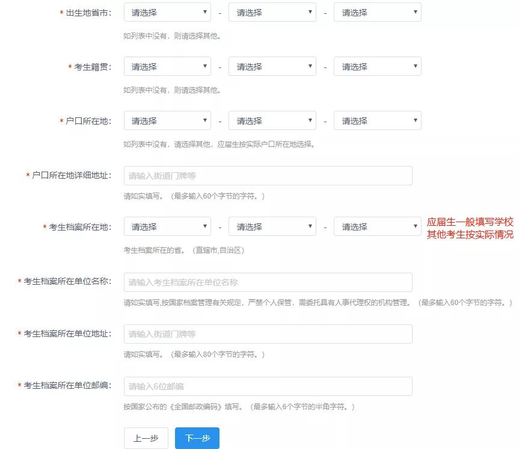Image resolution: width=519 pixels, height=449 pixels.
Task: Click the 上一步 button
Action: coord(146,438)
